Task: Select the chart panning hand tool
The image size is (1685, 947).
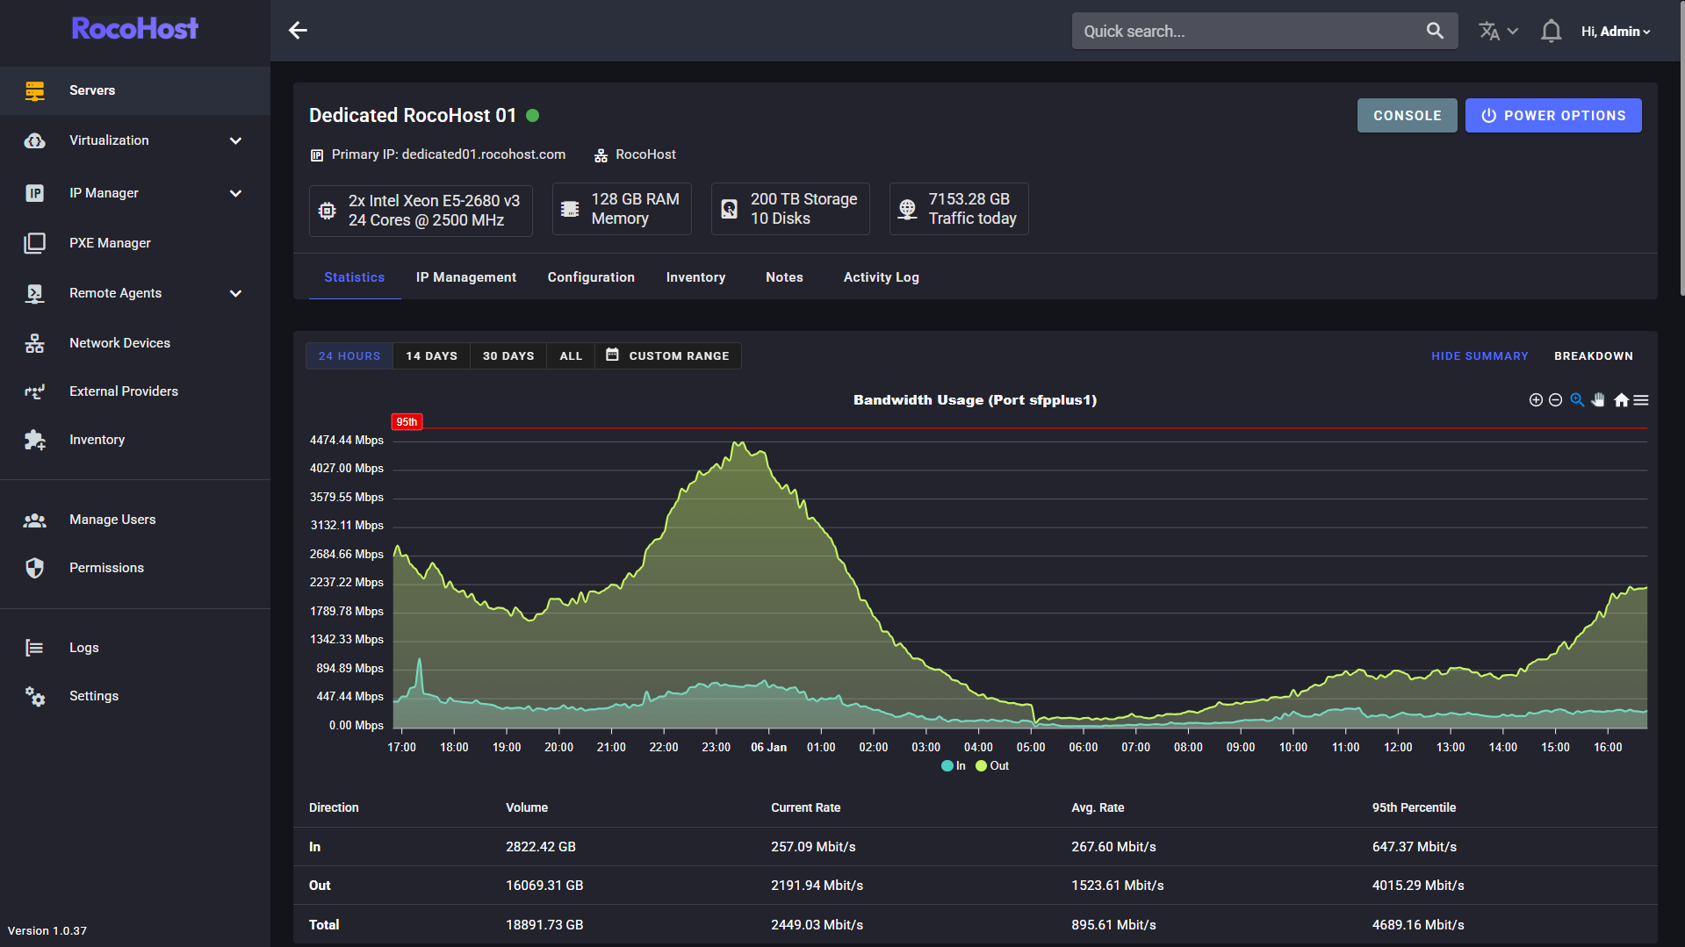Action: [x=1598, y=400]
